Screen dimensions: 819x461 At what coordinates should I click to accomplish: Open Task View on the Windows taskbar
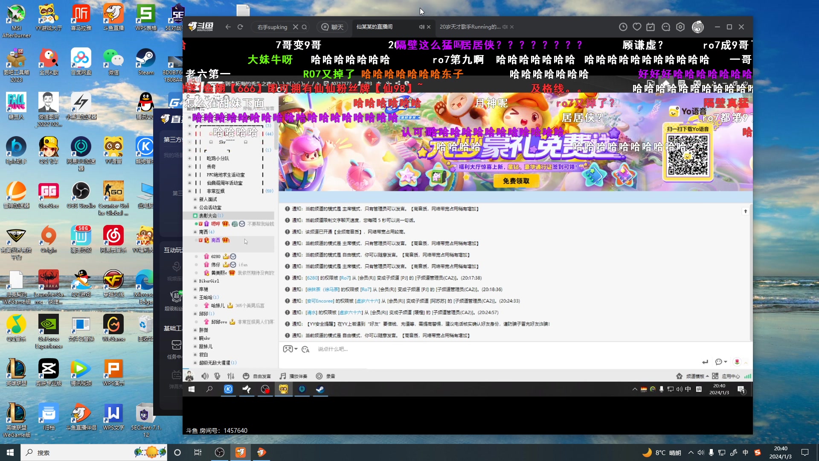click(198, 452)
